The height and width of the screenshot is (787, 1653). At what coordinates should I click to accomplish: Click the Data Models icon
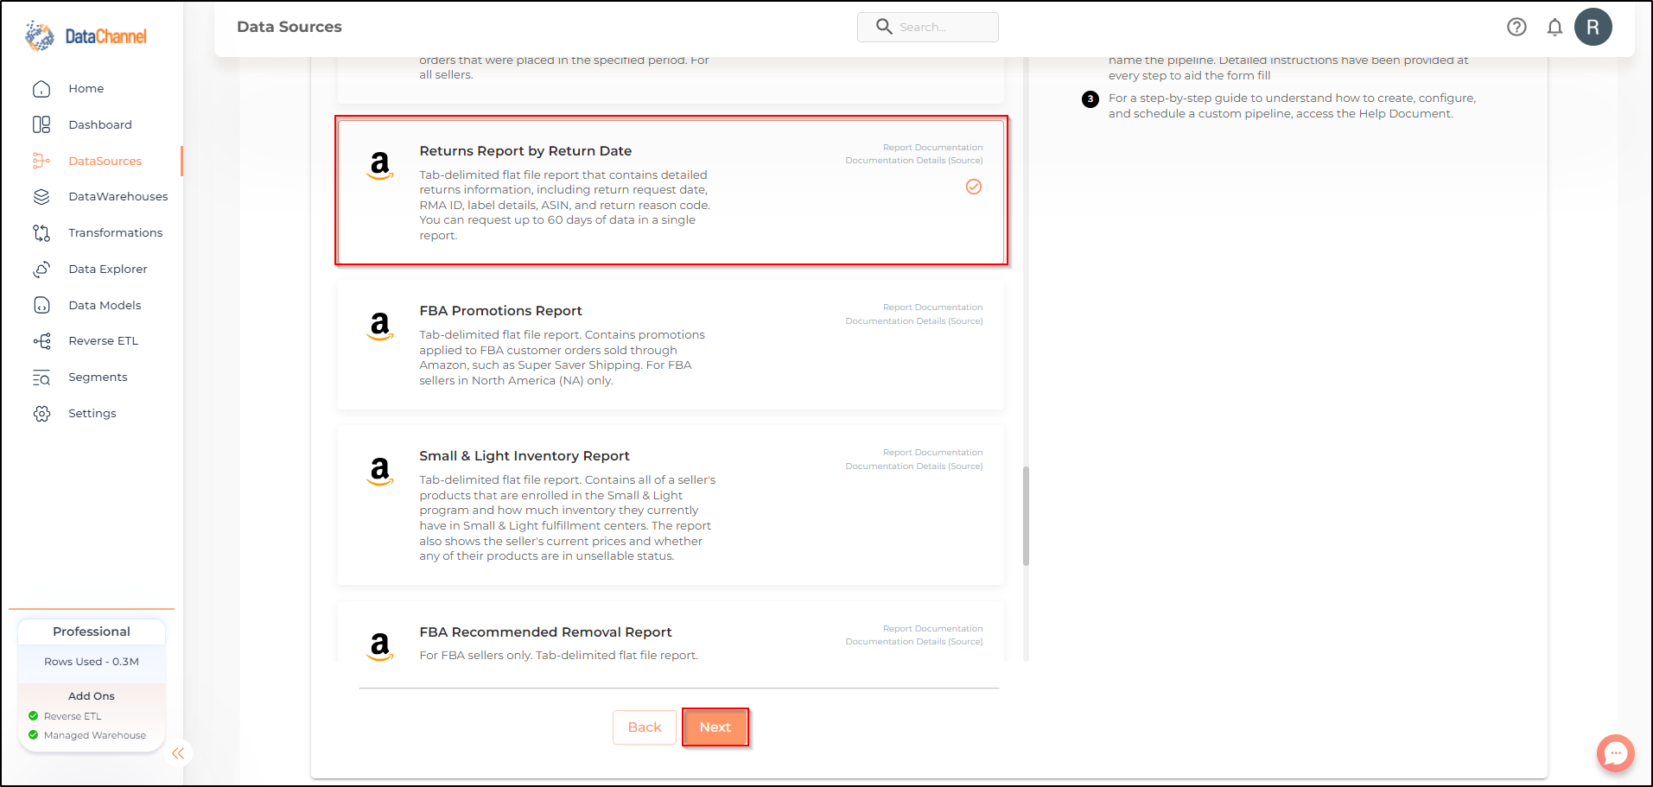click(x=41, y=305)
